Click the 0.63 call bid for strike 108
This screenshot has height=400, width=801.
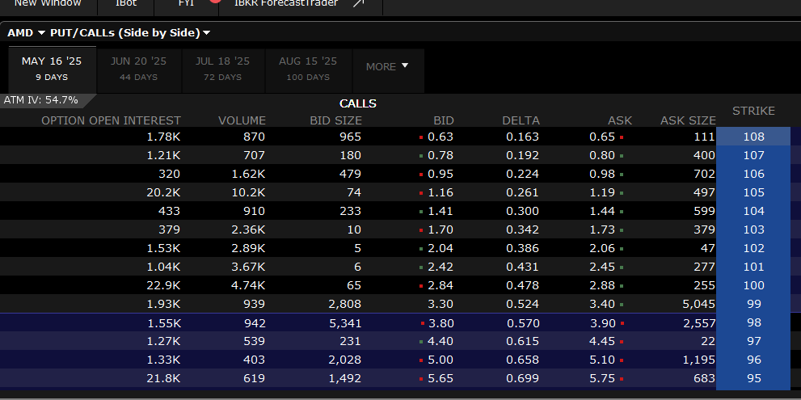pos(441,137)
